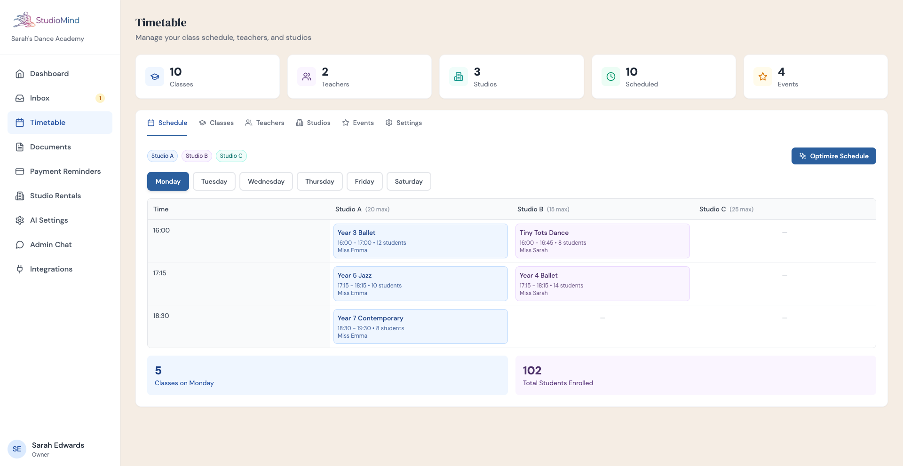
Task: Click the Dashboard home icon in sidebar
Action: pyautogui.click(x=20, y=74)
